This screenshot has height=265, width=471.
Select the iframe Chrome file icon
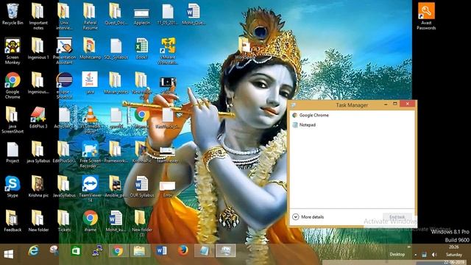click(90, 221)
